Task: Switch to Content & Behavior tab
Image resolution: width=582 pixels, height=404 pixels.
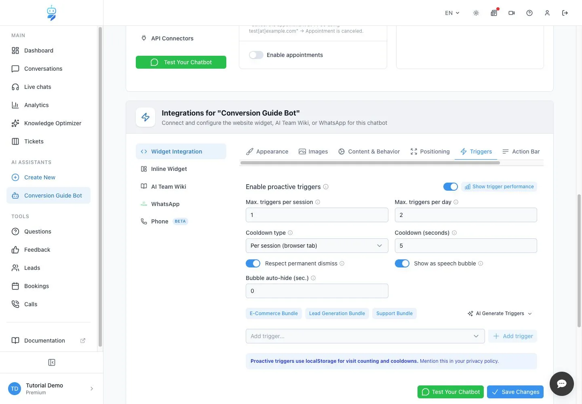Action: pos(369,151)
